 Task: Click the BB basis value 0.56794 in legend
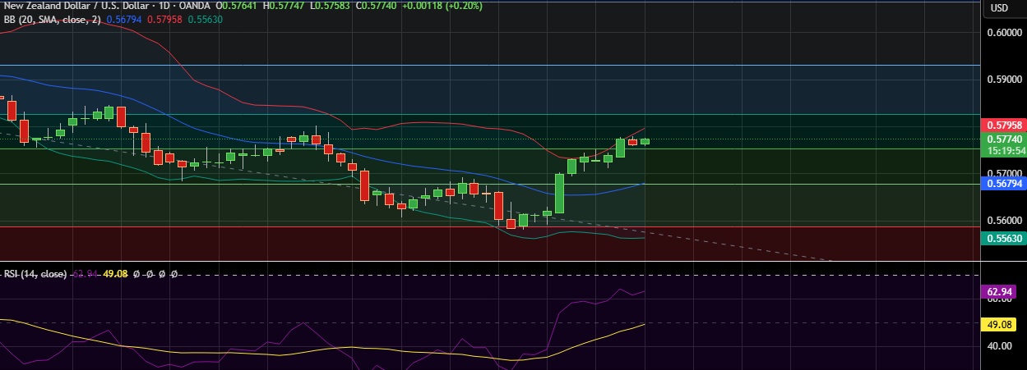(x=125, y=19)
